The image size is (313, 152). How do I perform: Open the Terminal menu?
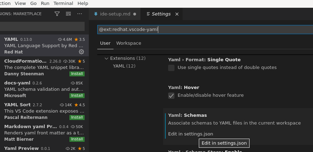click(63, 4)
